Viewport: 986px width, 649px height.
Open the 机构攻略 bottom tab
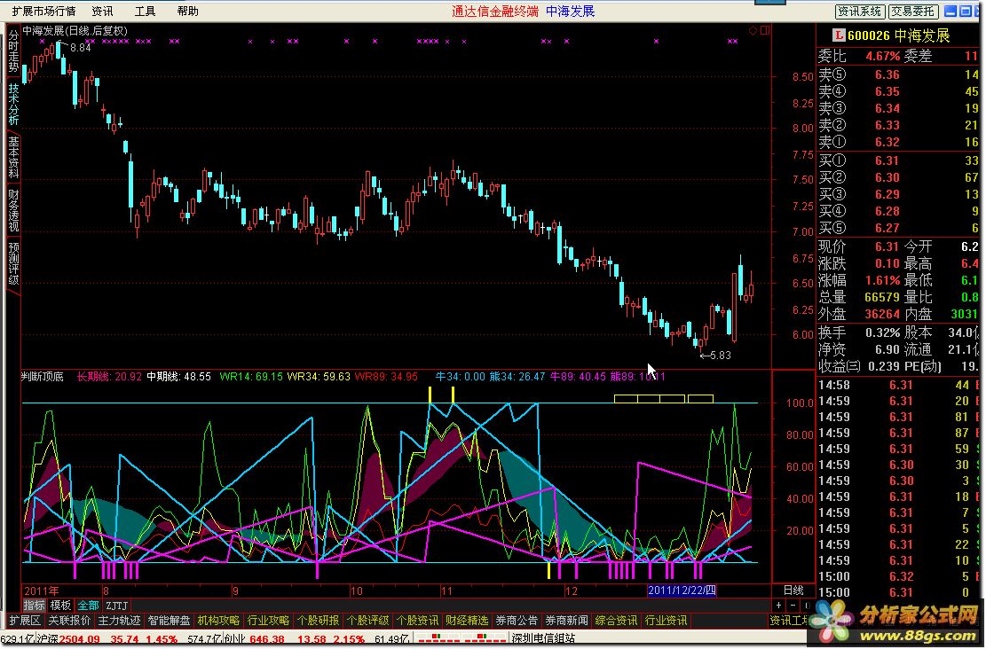click(219, 620)
